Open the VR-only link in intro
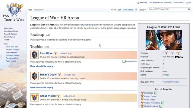Viewport: 193px width, 108px height. [x=64, y=25]
